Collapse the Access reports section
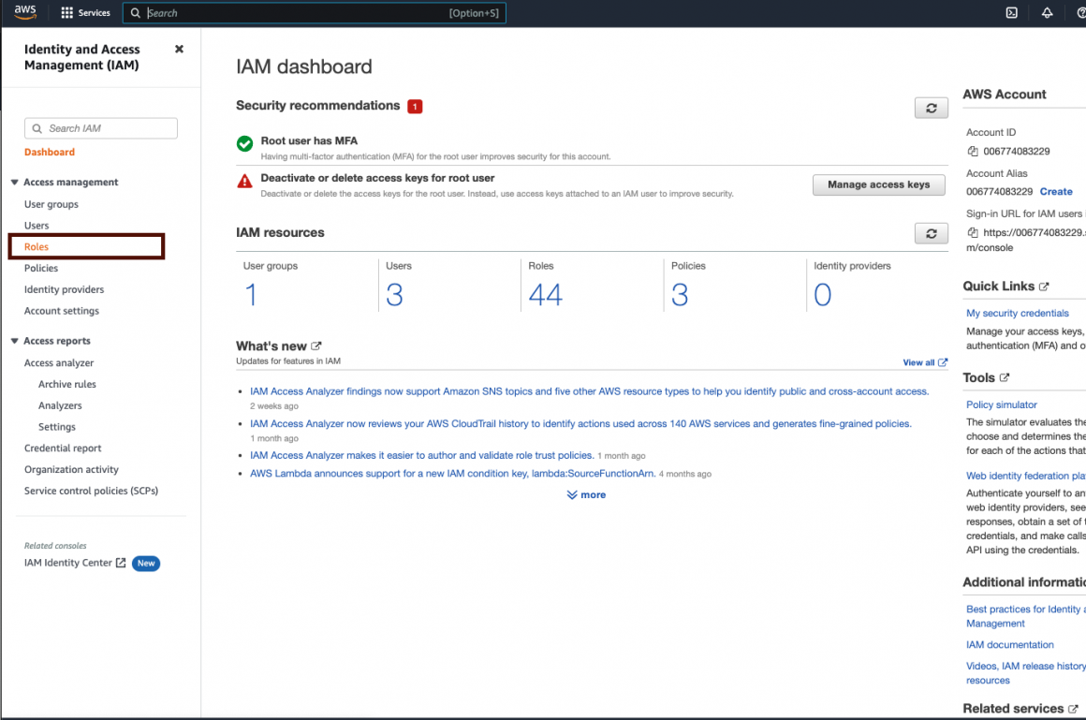Screen dimensions: 1086x720 point(15,342)
